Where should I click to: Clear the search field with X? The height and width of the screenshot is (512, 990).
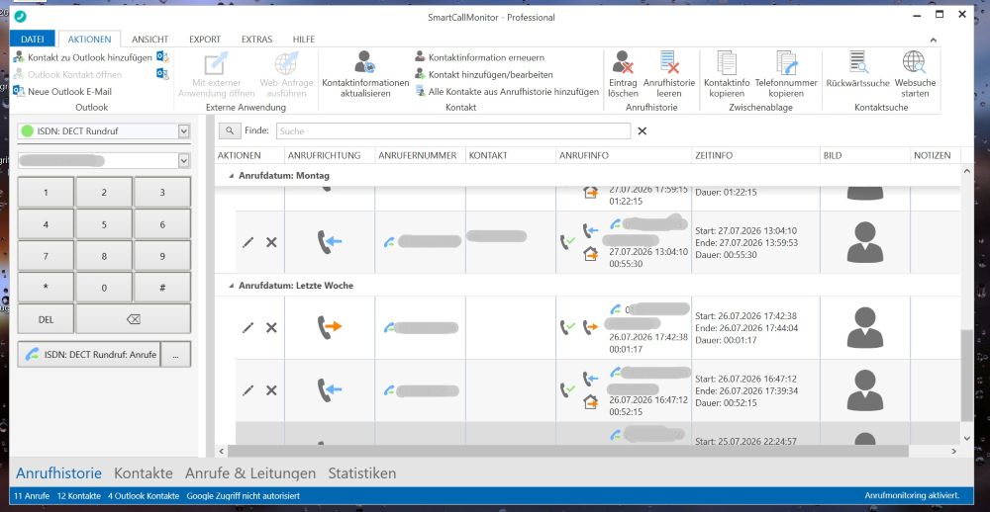(x=643, y=130)
